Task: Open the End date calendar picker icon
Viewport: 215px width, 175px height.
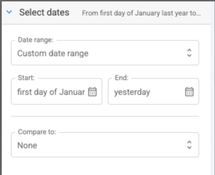Action: pyautogui.click(x=189, y=92)
